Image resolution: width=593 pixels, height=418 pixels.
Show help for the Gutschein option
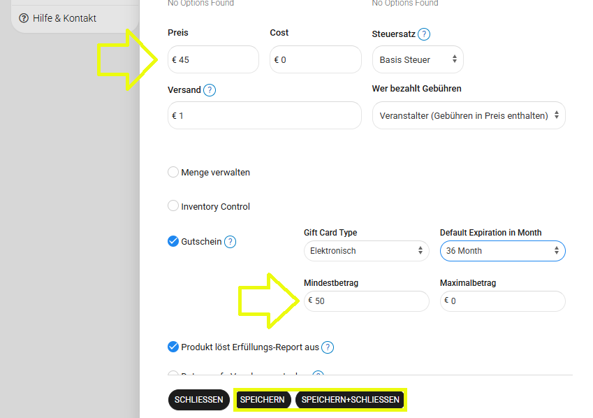tap(230, 242)
